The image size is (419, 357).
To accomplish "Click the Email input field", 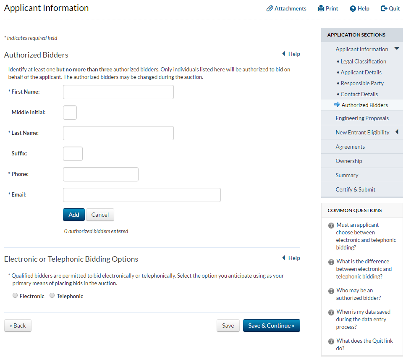I will [141, 195].
